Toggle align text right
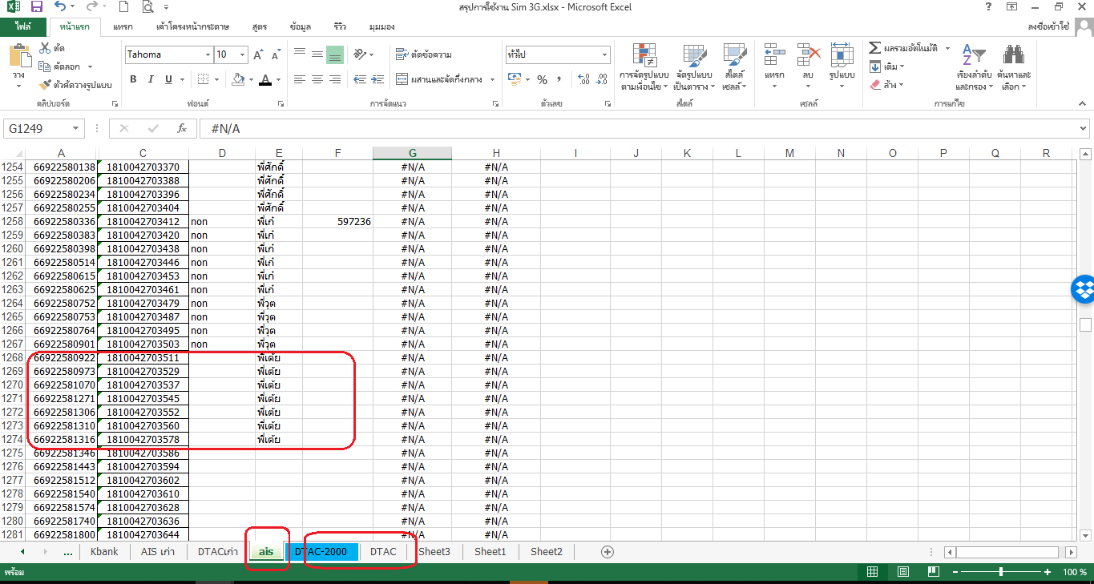Viewport: 1094px width, 584px height. point(335,79)
